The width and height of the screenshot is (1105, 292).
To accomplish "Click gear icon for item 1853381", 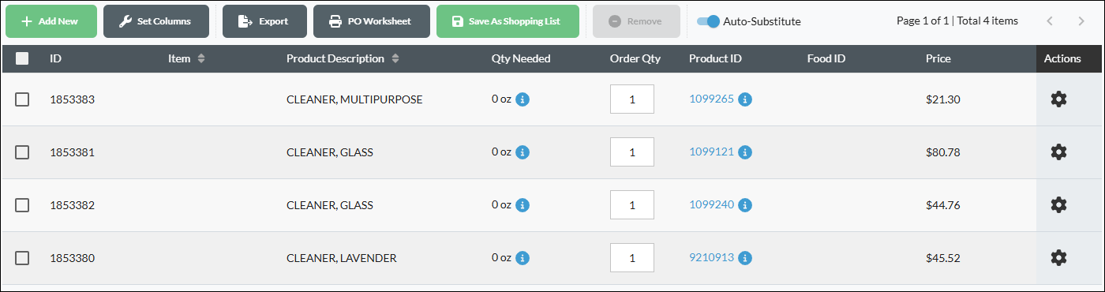I will click(x=1058, y=152).
